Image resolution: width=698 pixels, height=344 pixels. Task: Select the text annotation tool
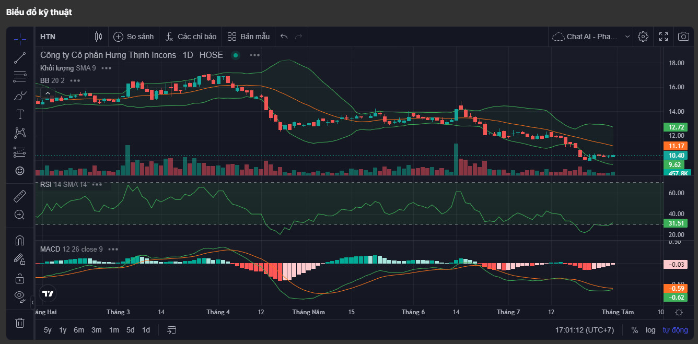20,114
